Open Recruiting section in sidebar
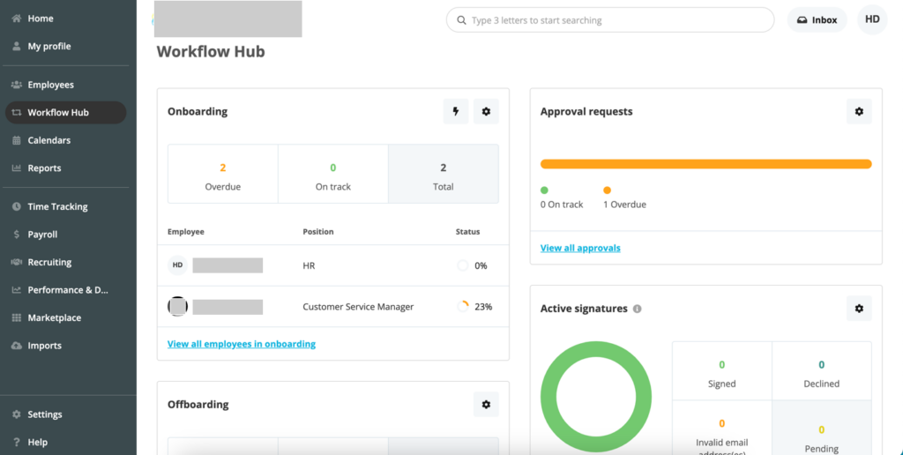Screen dimensions: 903x455 tap(49, 262)
